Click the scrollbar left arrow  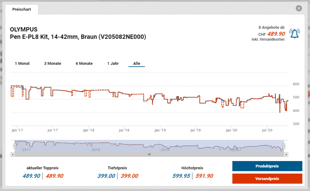point(13,154)
